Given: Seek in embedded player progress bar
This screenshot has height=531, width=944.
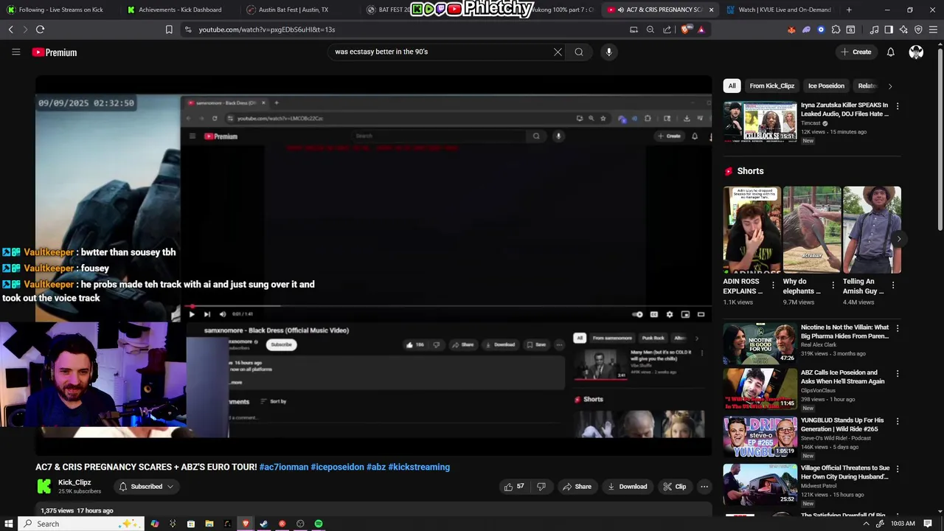Looking at the screenshot, I should (448, 305).
